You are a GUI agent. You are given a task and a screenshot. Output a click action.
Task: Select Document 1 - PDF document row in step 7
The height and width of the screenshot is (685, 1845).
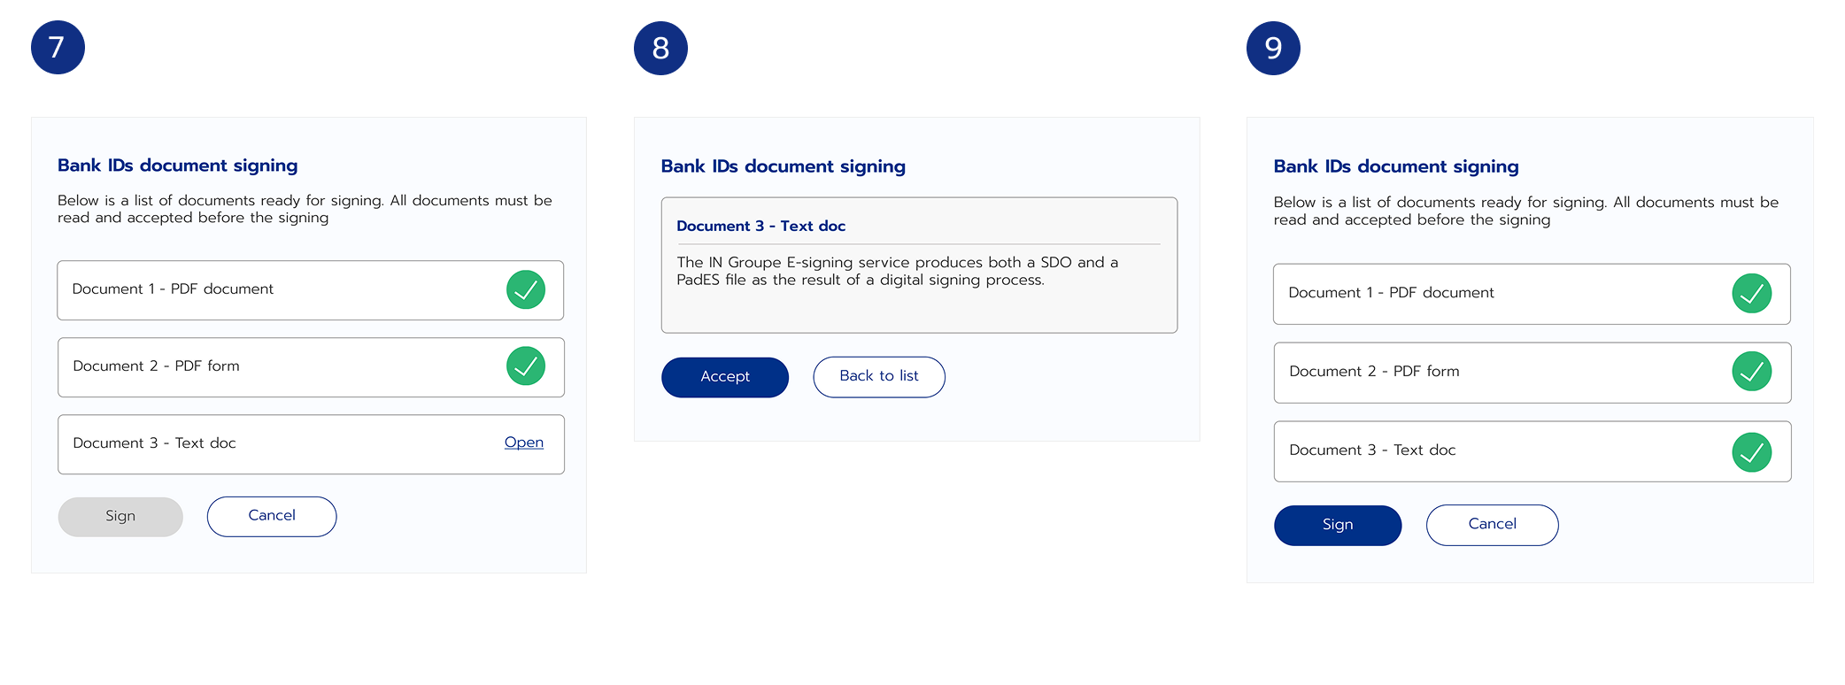click(266, 289)
